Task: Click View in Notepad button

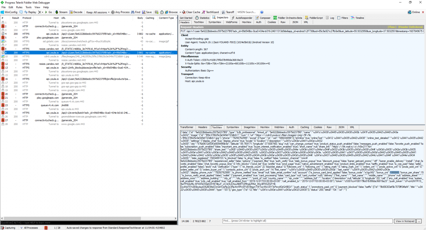Action: pos(405,221)
